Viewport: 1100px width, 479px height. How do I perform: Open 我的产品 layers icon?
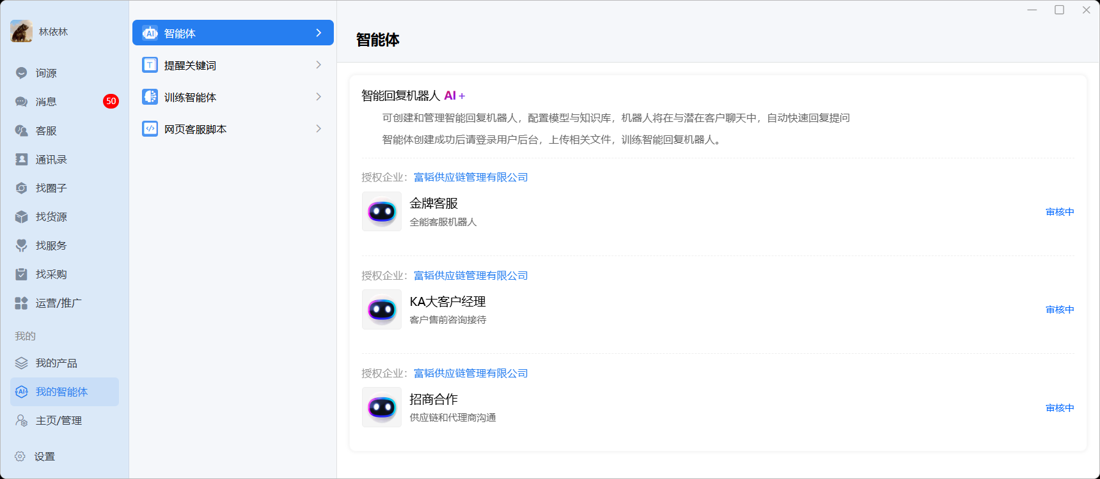coord(22,363)
